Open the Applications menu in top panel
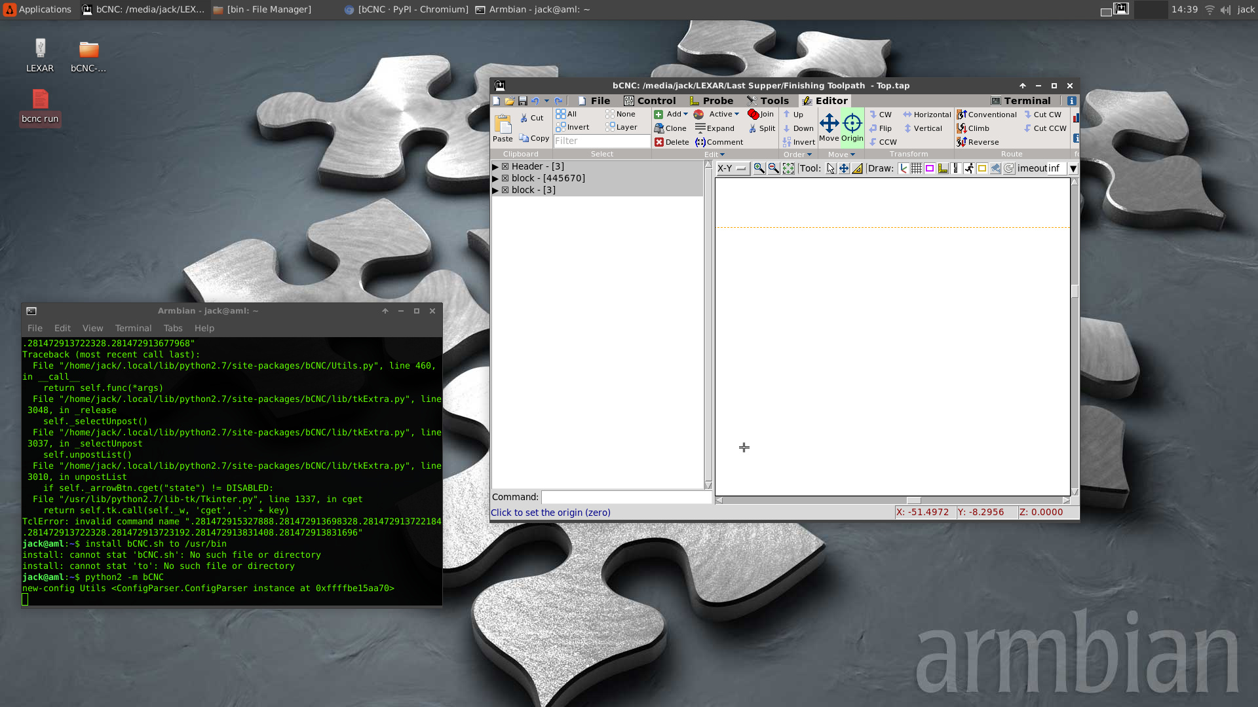 click(x=37, y=9)
